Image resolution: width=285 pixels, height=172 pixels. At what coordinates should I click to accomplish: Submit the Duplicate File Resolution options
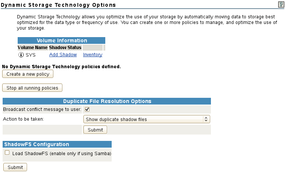pos(95,130)
